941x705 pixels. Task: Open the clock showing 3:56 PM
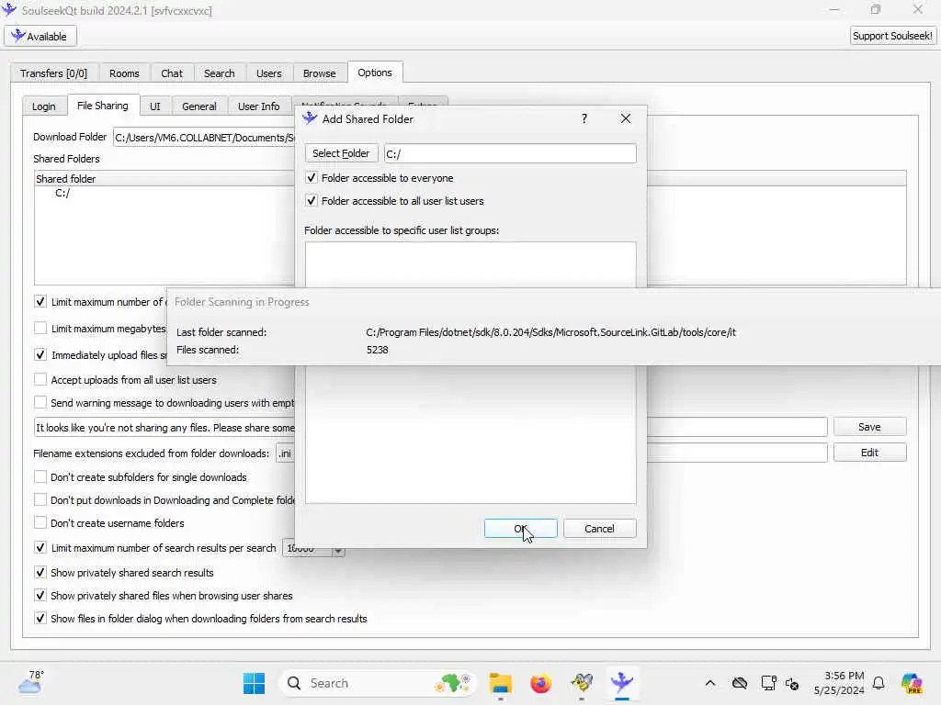click(839, 683)
